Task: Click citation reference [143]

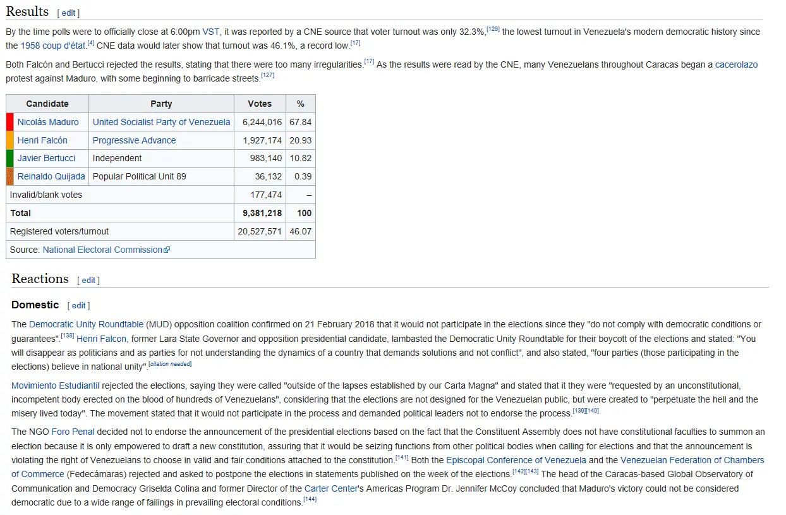Action: coord(532,471)
